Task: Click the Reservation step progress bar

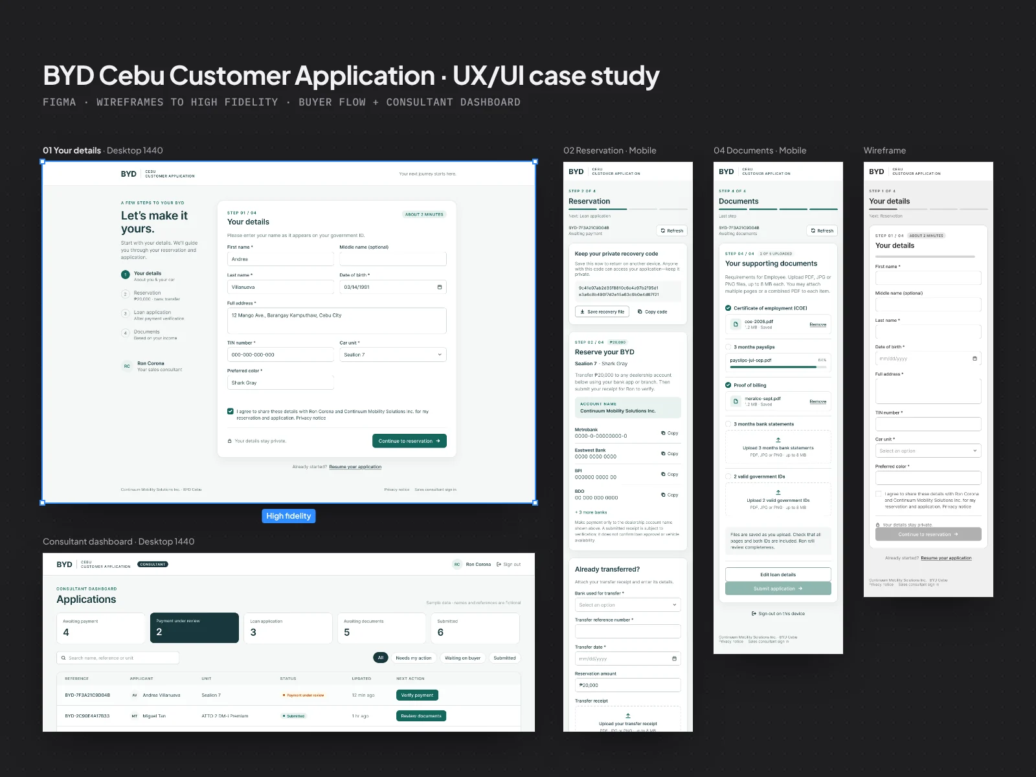Action: [x=628, y=209]
